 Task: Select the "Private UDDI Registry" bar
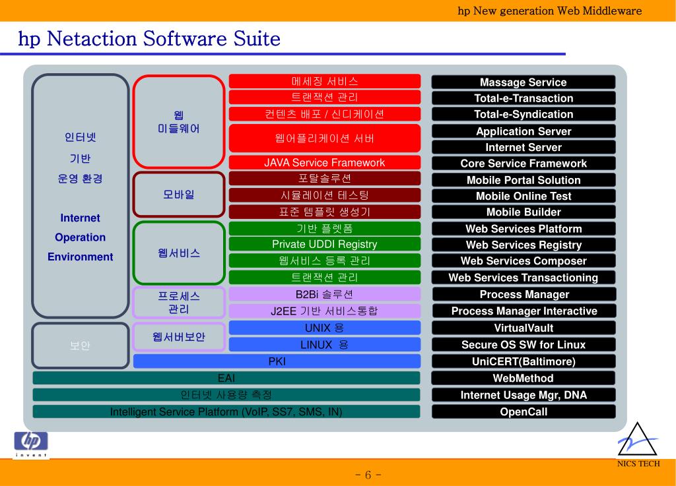point(325,244)
